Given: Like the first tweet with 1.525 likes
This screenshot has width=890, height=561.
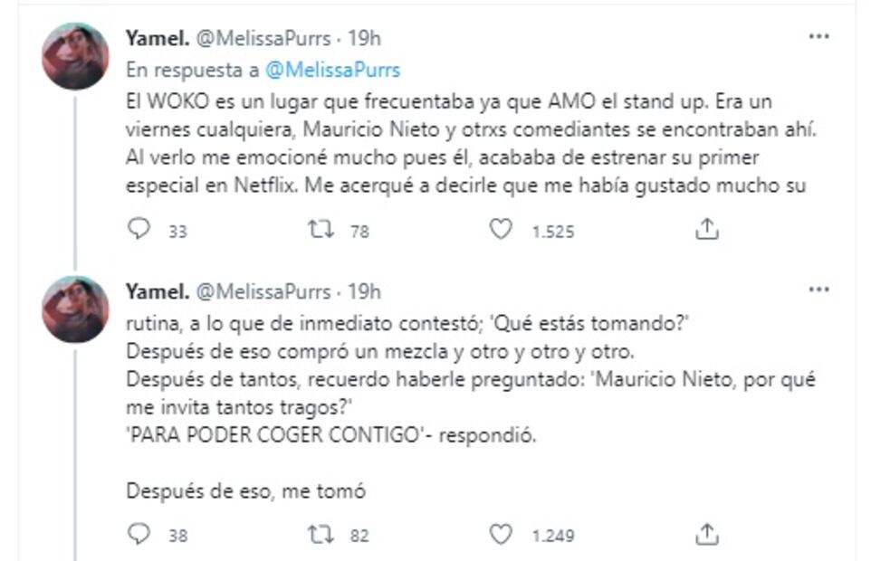Looking at the screenshot, I should (501, 230).
